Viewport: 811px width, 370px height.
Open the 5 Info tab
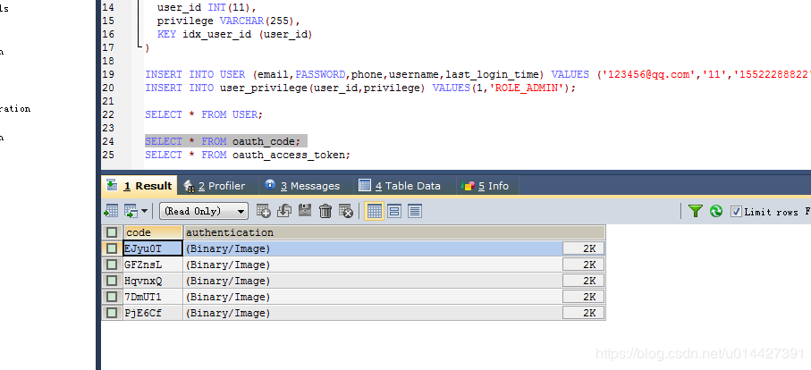486,186
